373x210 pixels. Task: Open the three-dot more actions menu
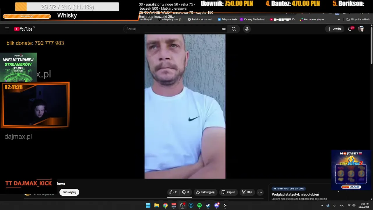pyautogui.click(x=260, y=192)
